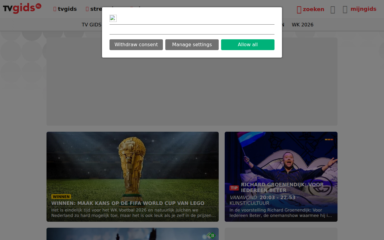The image size is (384, 240).
Task: Click the icon between zoeken and mijngids
Action: pyautogui.click(x=333, y=10)
